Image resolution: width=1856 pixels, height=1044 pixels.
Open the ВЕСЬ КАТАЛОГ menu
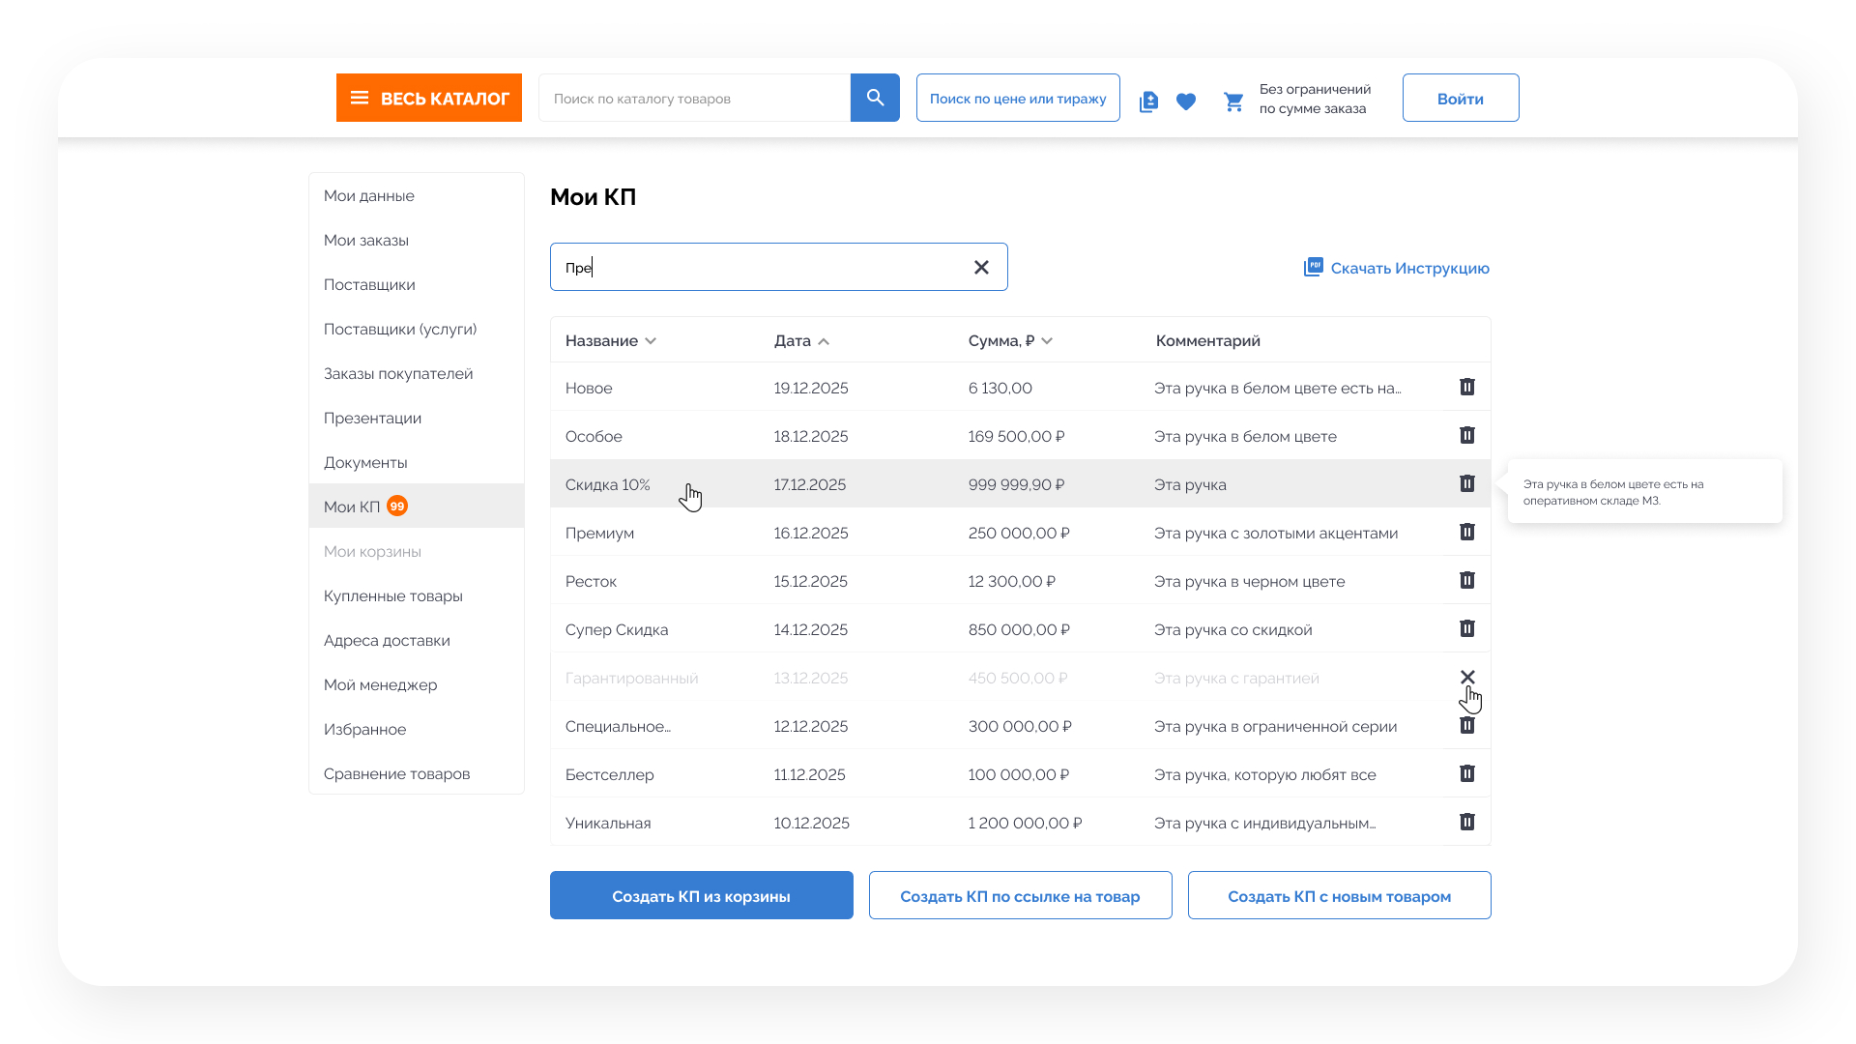click(x=429, y=98)
